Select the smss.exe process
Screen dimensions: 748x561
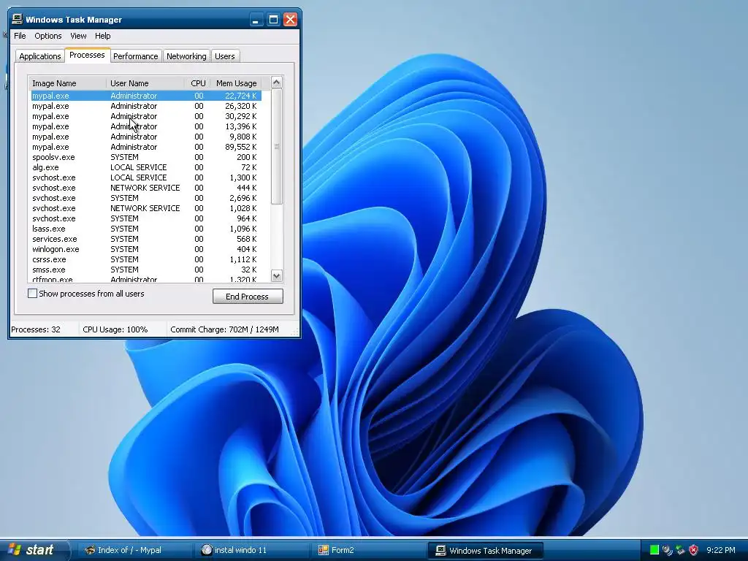pyautogui.click(x=146, y=270)
